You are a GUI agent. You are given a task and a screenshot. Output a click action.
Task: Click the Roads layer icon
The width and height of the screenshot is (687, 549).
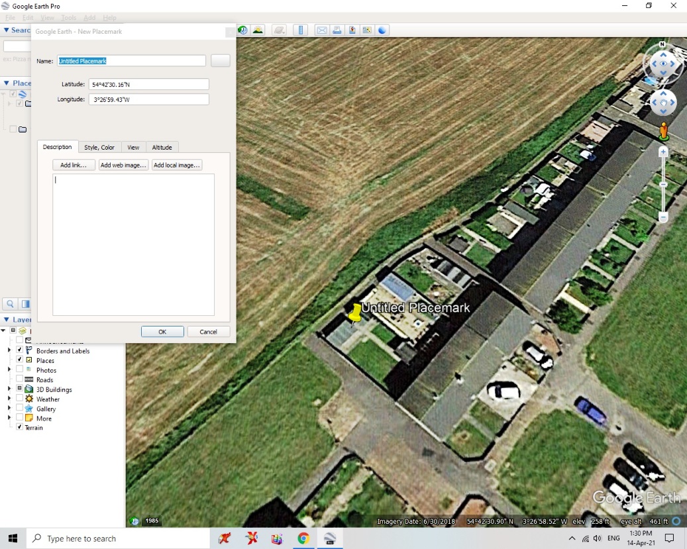point(29,379)
